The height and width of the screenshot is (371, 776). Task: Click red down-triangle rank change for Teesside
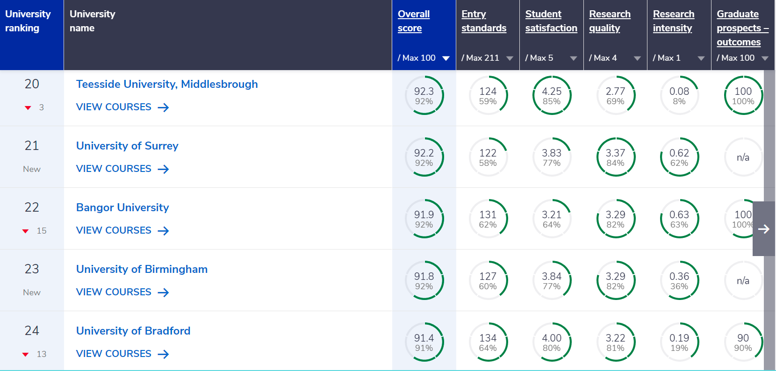click(28, 108)
